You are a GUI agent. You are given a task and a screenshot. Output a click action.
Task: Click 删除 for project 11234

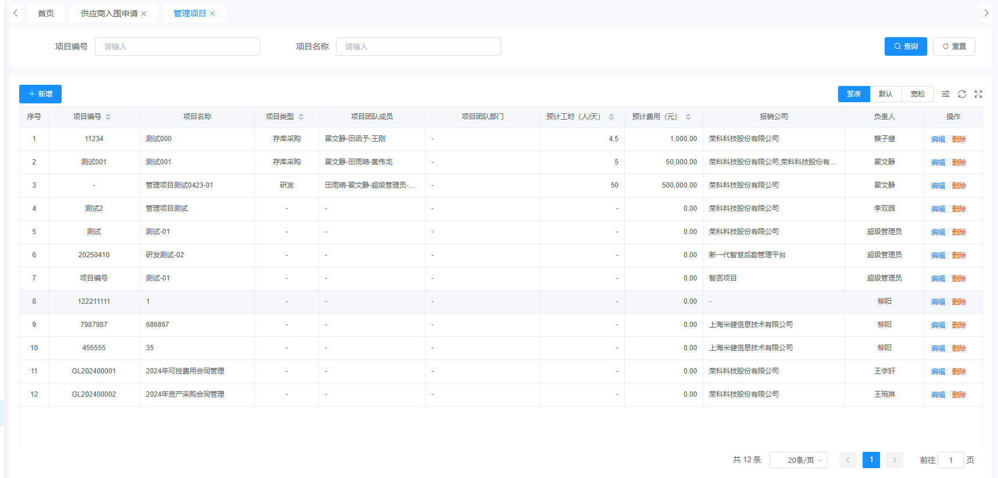[x=958, y=139]
